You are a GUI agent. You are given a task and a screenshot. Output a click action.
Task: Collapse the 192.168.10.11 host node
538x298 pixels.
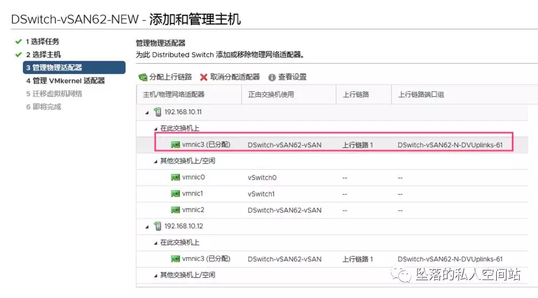click(147, 112)
